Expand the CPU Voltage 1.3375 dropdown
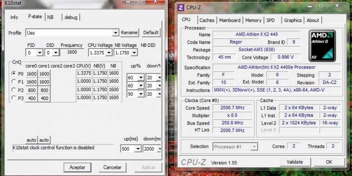The image size is (352, 176). click(x=100, y=53)
